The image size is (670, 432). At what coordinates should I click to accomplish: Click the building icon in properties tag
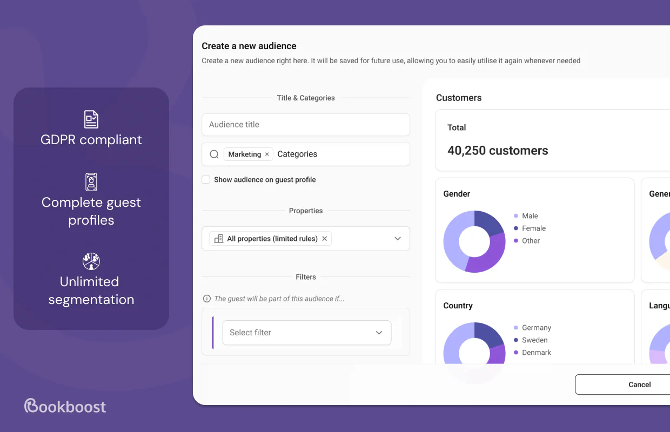219,239
